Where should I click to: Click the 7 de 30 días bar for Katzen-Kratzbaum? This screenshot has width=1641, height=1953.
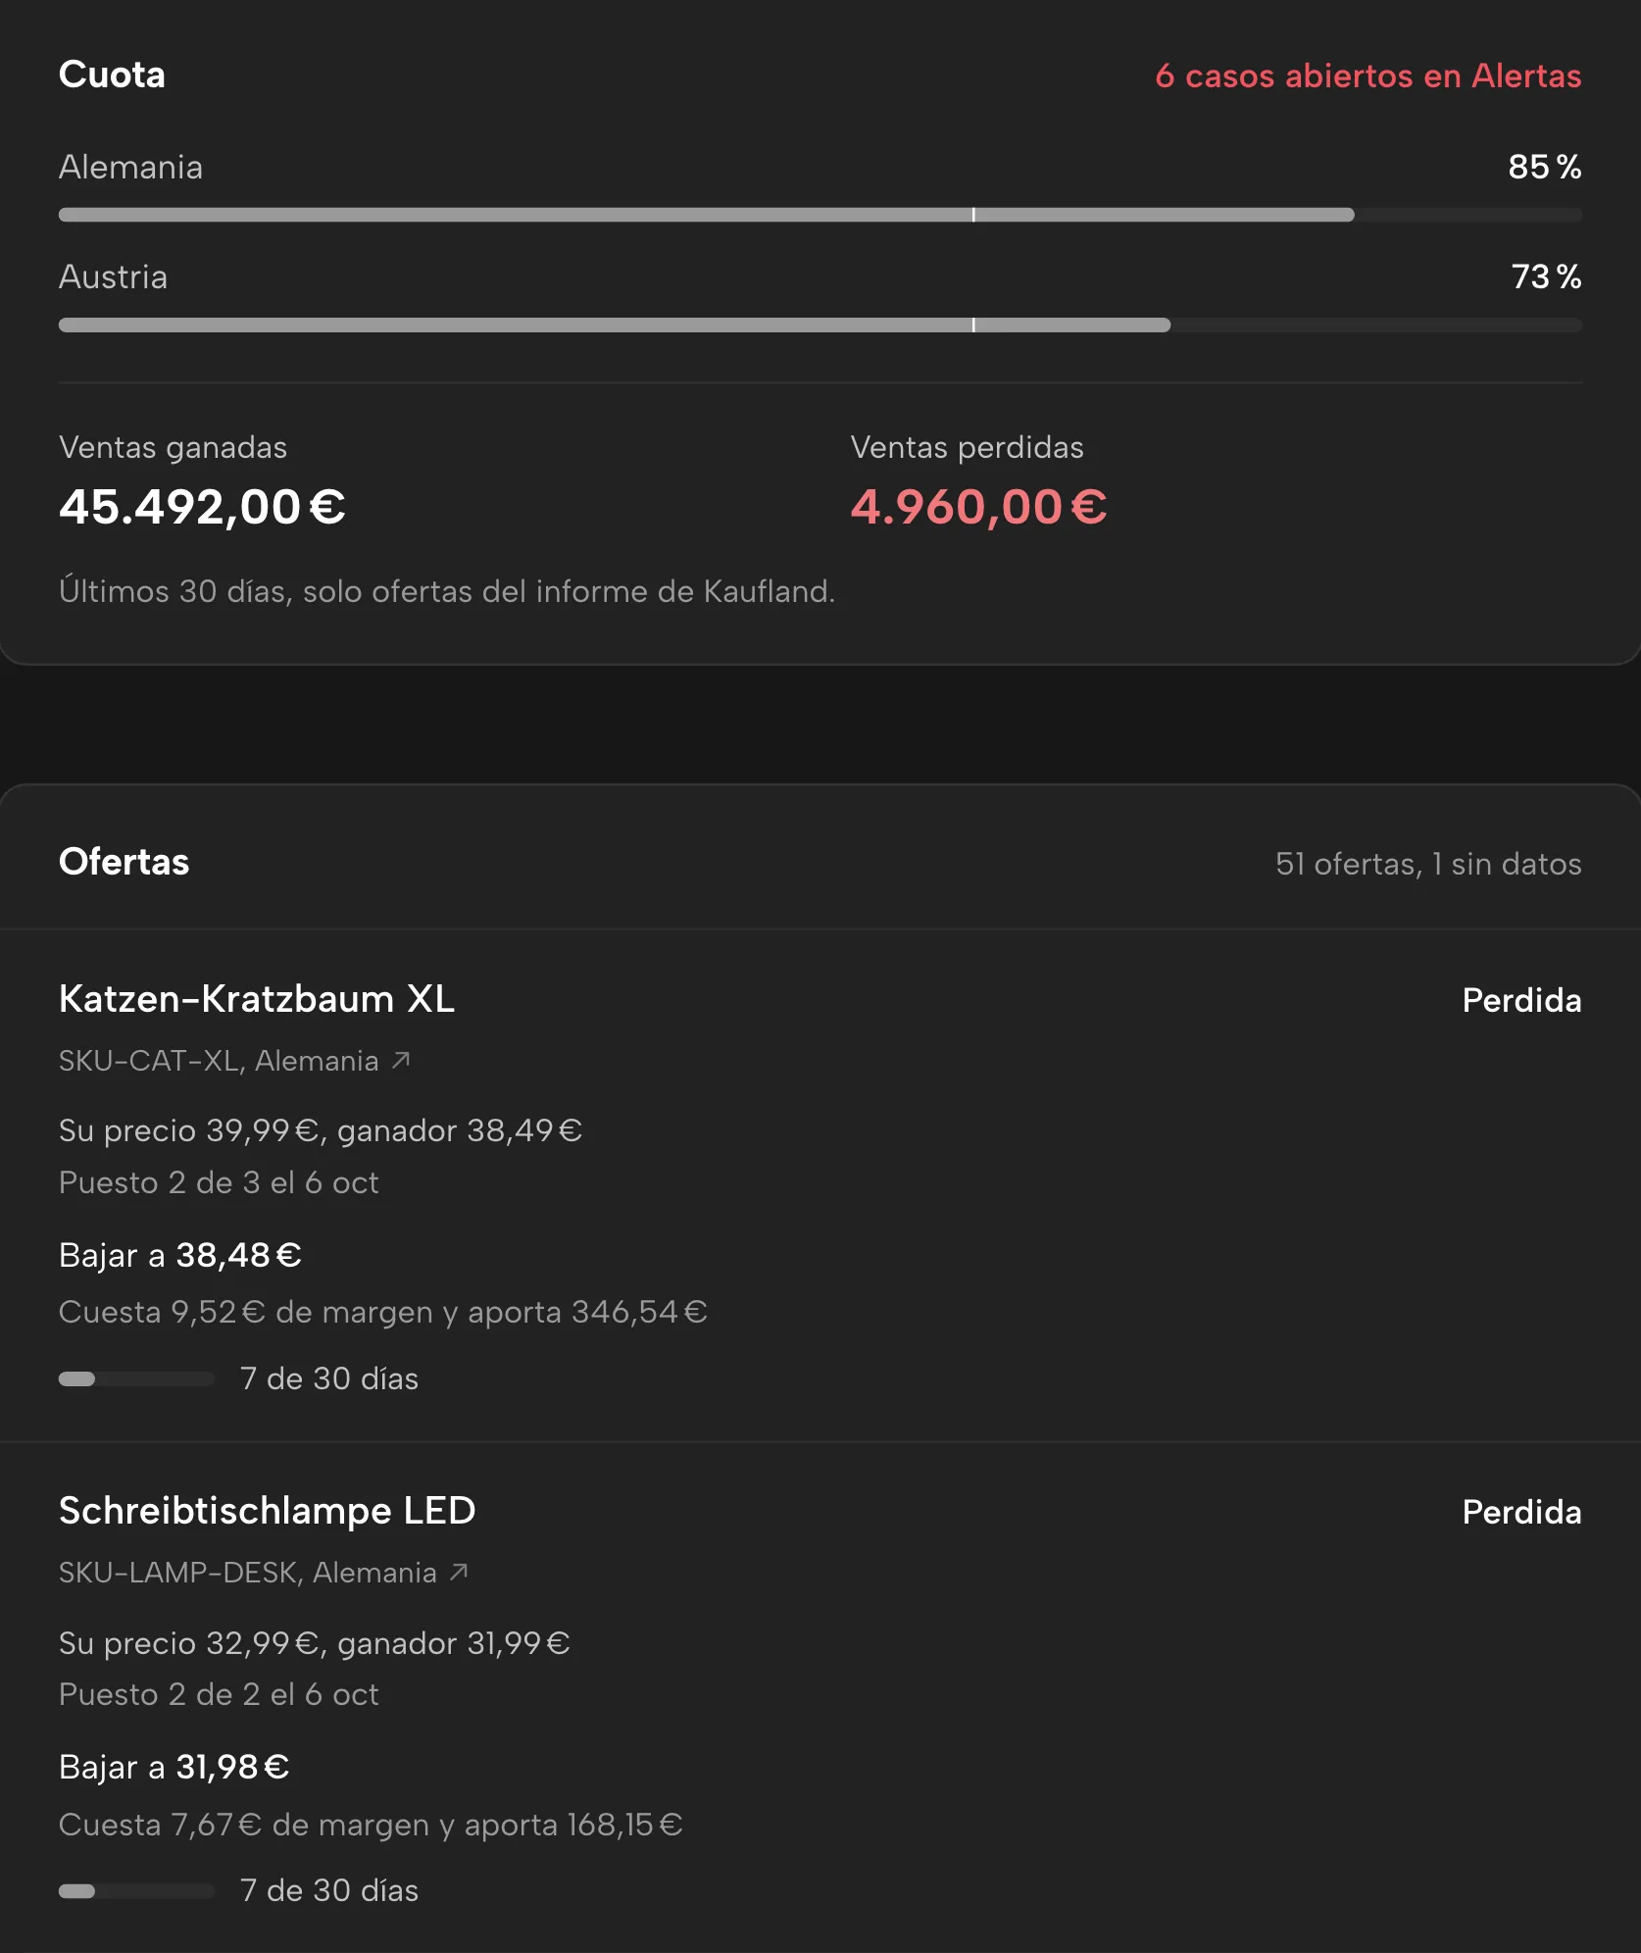(x=136, y=1378)
